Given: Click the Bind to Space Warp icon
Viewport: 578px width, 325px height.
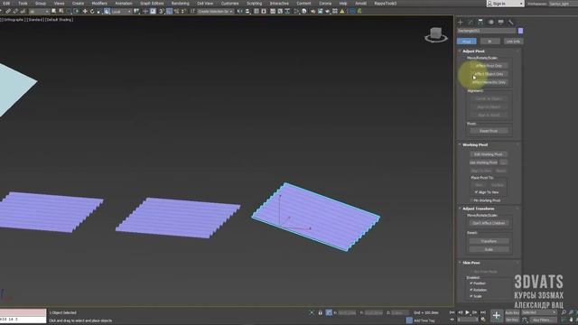Looking at the screenshot, I should pyautogui.click(x=23, y=12).
